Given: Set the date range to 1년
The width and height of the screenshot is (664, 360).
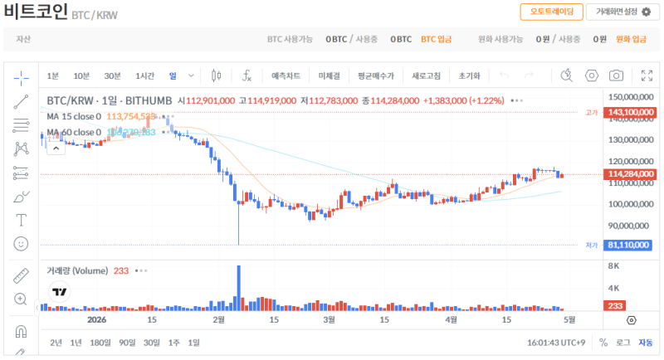Looking at the screenshot, I should 76,343.
